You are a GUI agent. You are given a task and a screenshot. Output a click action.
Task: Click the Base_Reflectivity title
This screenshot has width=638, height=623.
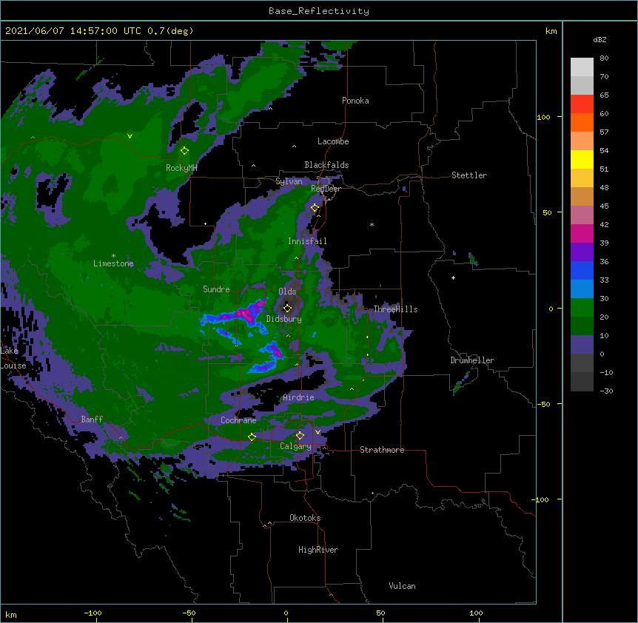pyautogui.click(x=319, y=11)
